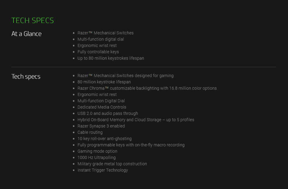Select the At a Glance section title

[26, 34]
